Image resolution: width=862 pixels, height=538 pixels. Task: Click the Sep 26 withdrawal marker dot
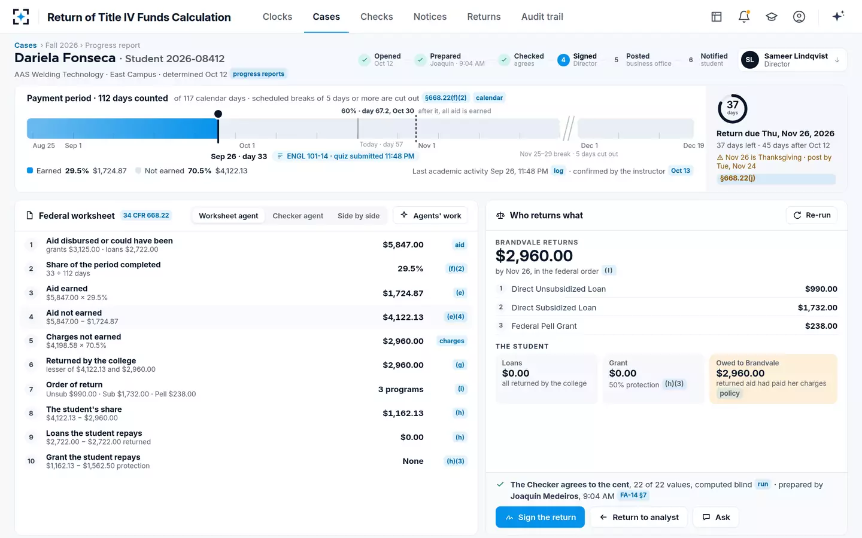(x=218, y=114)
